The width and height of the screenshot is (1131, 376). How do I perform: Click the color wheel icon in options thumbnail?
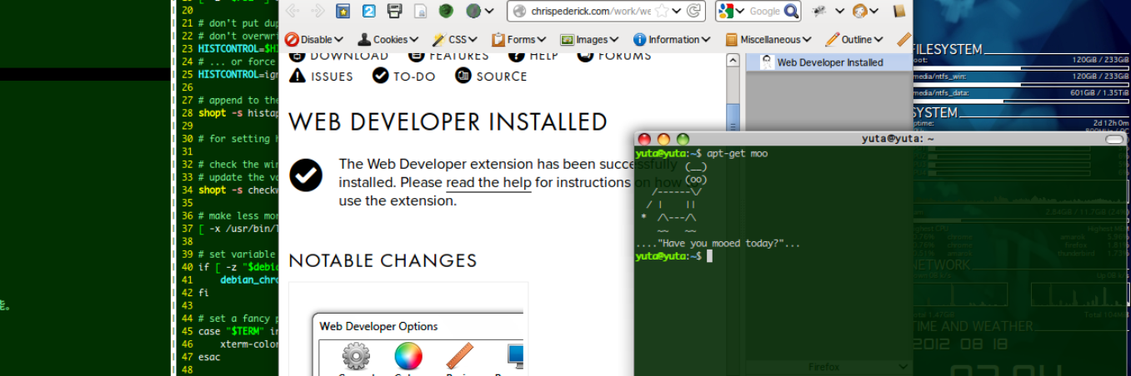point(408,356)
